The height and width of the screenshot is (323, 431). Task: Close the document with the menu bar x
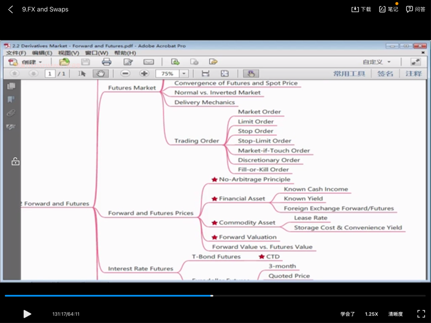[x=423, y=53]
